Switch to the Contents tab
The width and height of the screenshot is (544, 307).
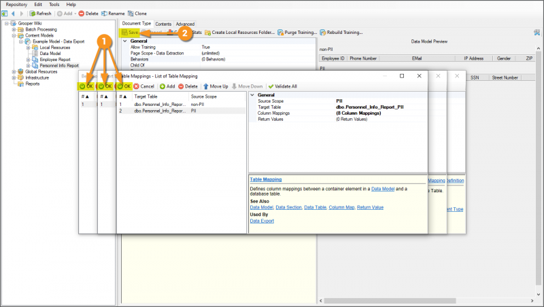(163, 24)
